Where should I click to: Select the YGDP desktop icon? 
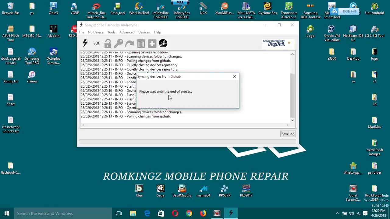coord(75,9)
